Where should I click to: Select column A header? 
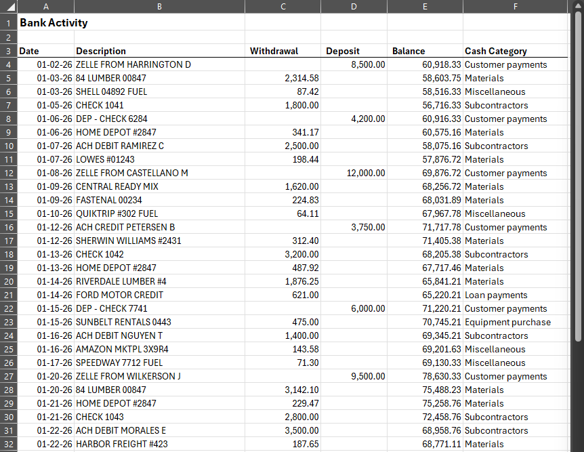pyautogui.click(x=46, y=6)
